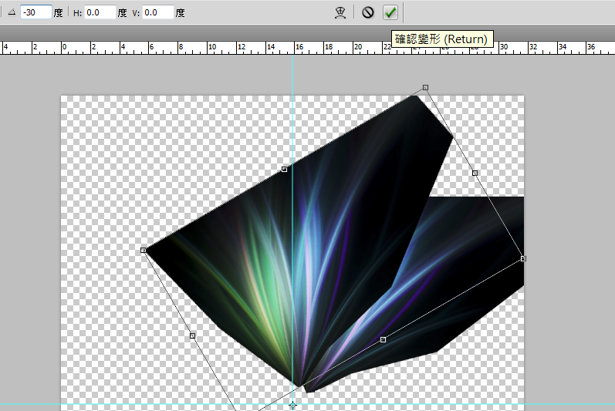
Task: Switch between free transform and warp modes
Action: [x=340, y=12]
